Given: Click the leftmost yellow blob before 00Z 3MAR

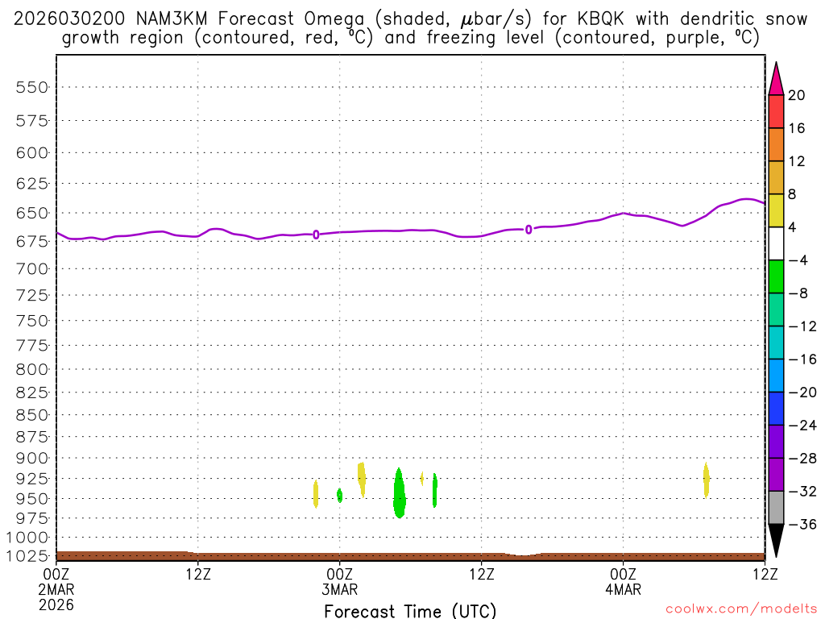Looking at the screenshot, I should click(x=316, y=494).
